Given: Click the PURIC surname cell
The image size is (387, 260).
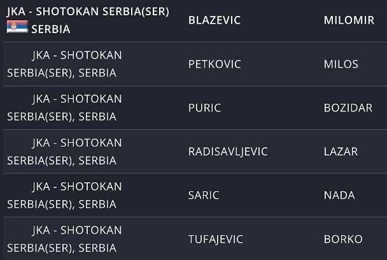Looking at the screenshot, I should [x=204, y=108].
